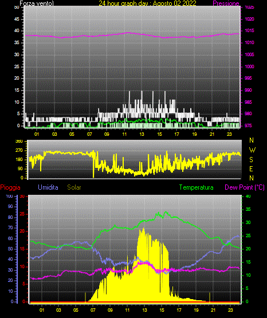Screen dimensions: 267x318
Task: Click the peak of the yellow solar curve
Action: point(144,228)
